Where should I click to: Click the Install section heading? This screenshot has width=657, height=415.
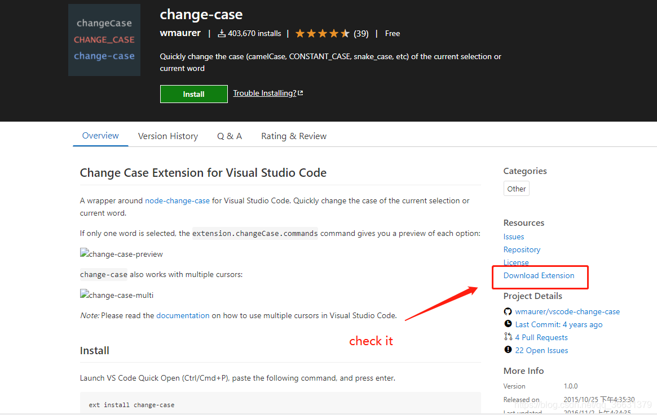click(x=95, y=351)
